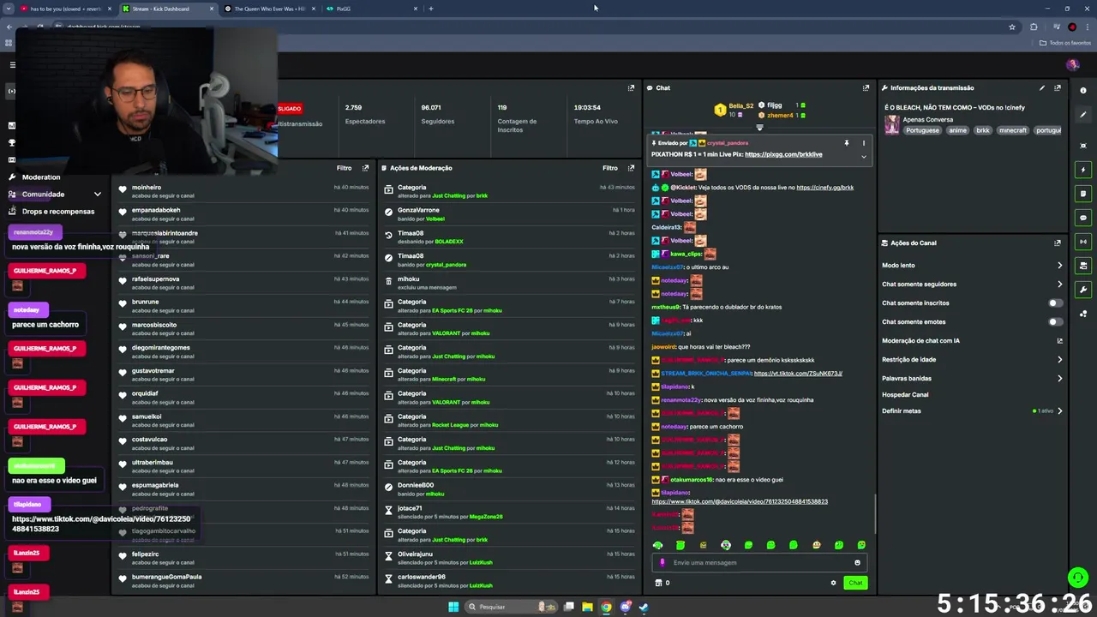
Task: Collapse the chat leaderboard arrow
Action: pyautogui.click(x=759, y=128)
